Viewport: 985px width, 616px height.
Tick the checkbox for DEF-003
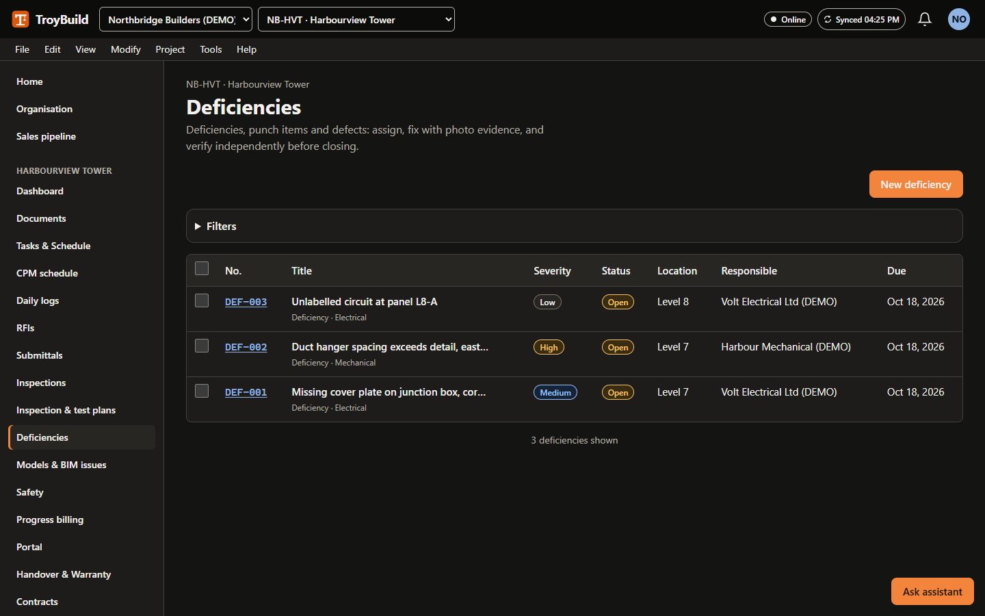[202, 300]
